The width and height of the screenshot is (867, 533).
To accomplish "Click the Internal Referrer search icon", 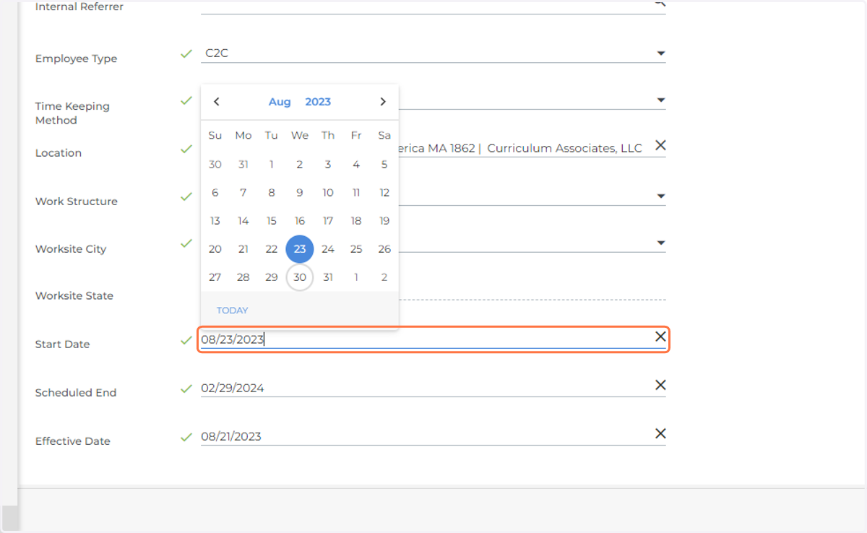I will click(660, 4).
